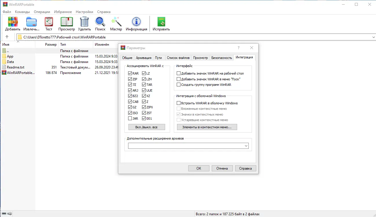Screen dimensions: 376x217
Task: Click the help question mark in Параметры dialog
Action: 239,48
